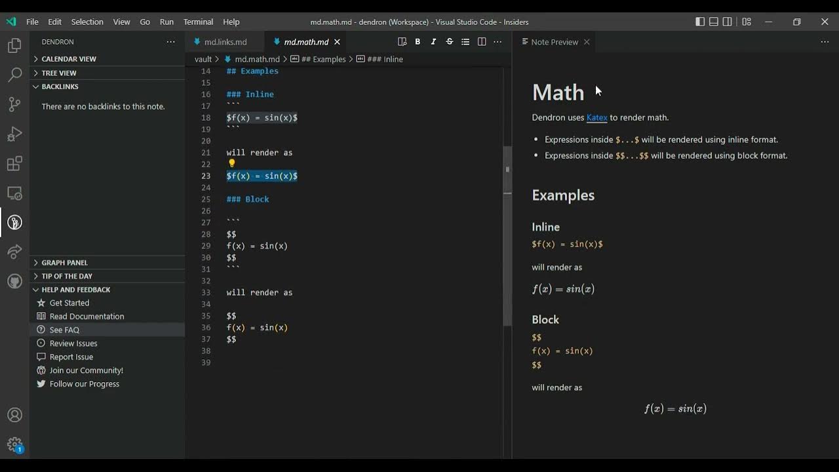Close the md.math.md tab
The width and height of the screenshot is (839, 472).
337,42
